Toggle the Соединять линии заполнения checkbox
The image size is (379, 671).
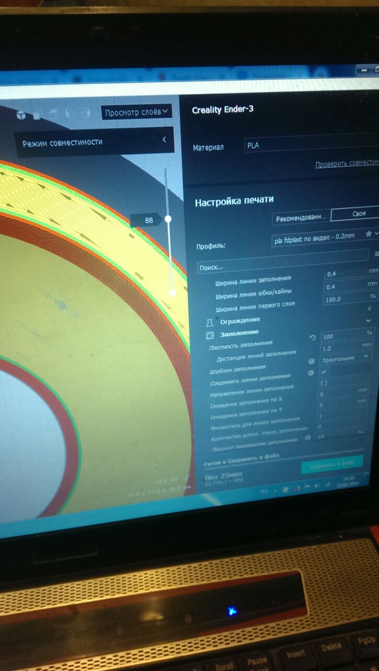pos(324,371)
